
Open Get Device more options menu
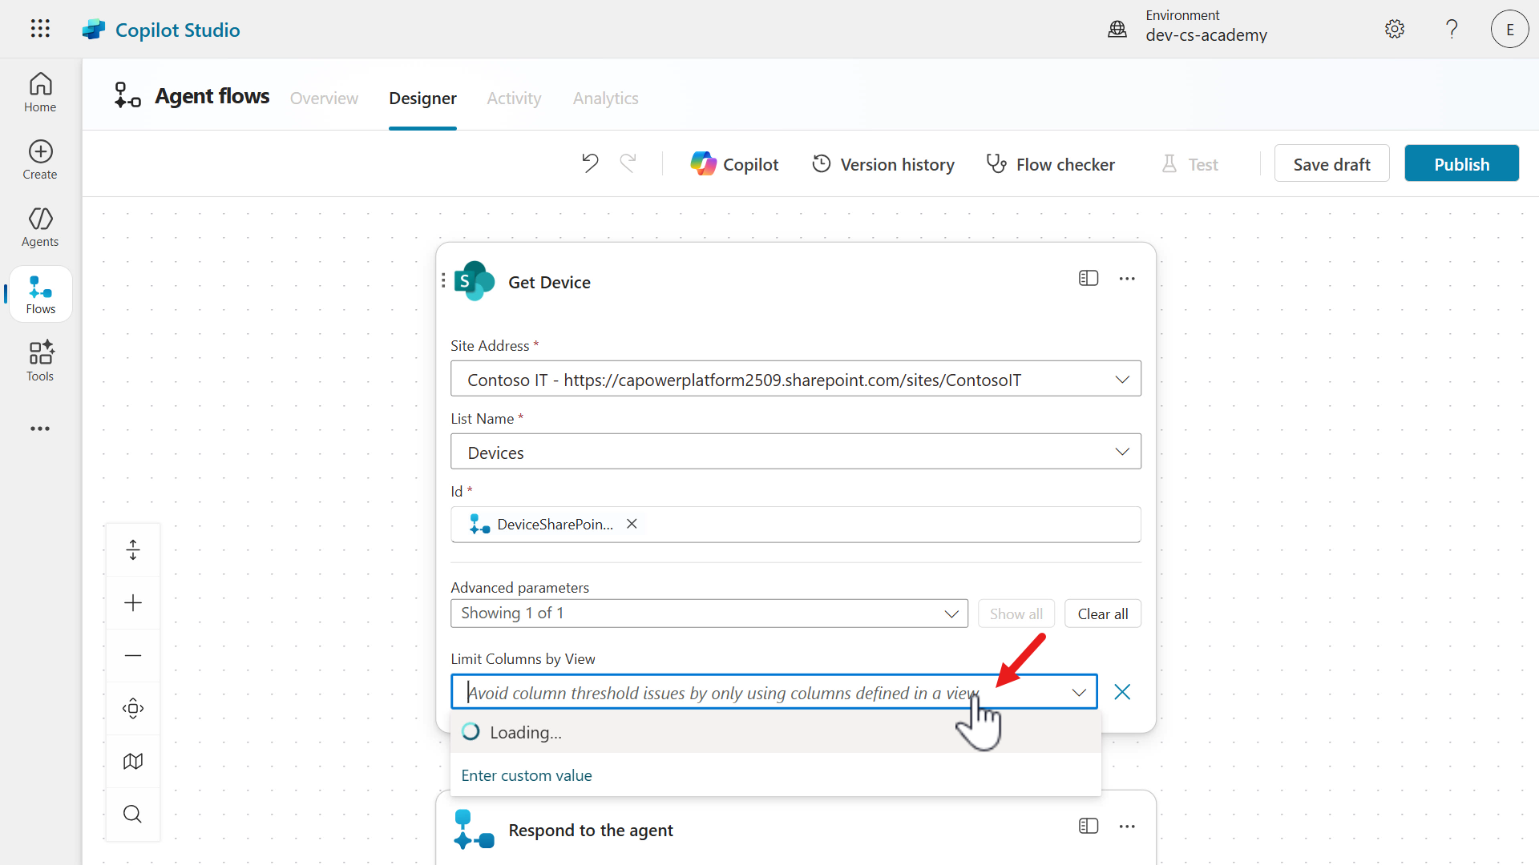pos(1127,278)
